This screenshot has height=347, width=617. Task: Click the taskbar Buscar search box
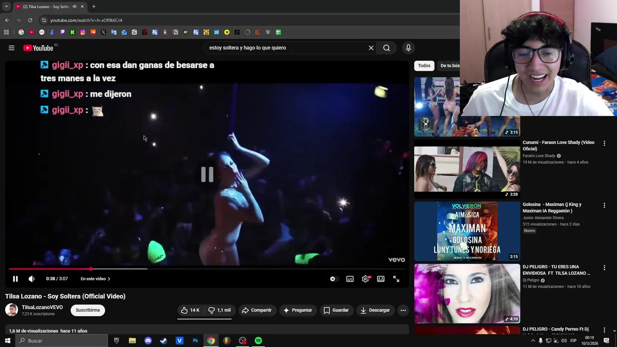(62, 341)
